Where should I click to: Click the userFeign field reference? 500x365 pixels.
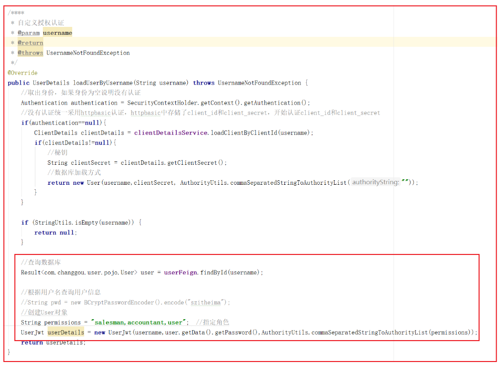click(180, 272)
